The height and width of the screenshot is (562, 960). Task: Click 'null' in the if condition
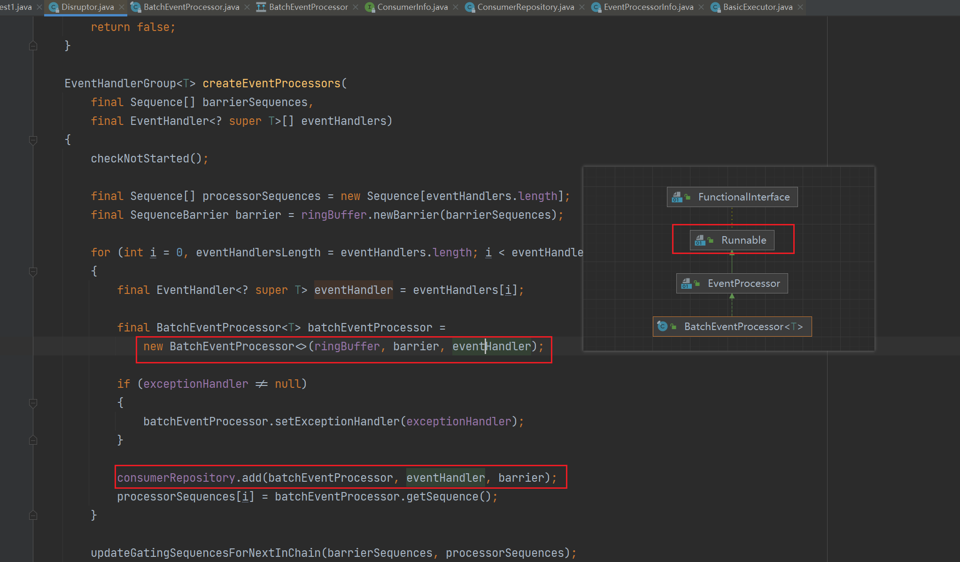287,384
